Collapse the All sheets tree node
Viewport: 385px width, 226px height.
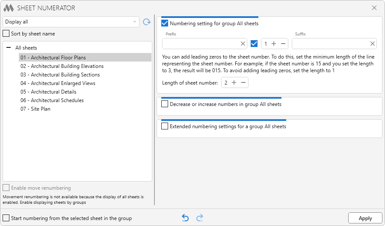tap(9, 48)
